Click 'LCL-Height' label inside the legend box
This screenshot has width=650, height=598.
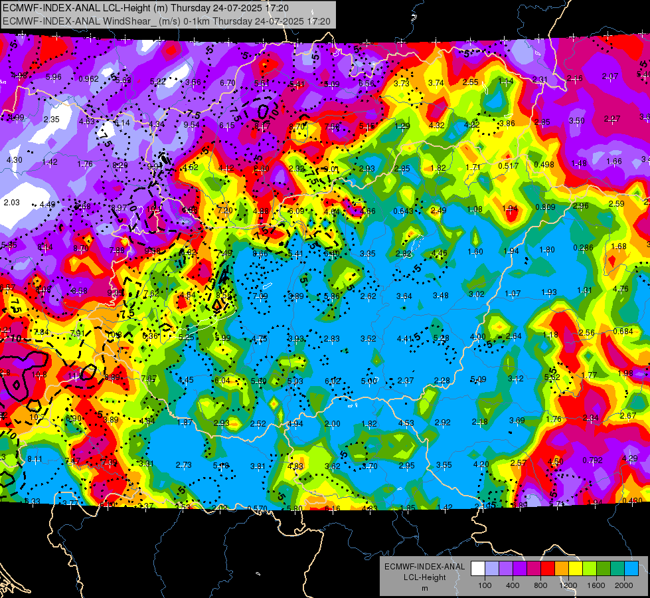pyautogui.click(x=424, y=577)
